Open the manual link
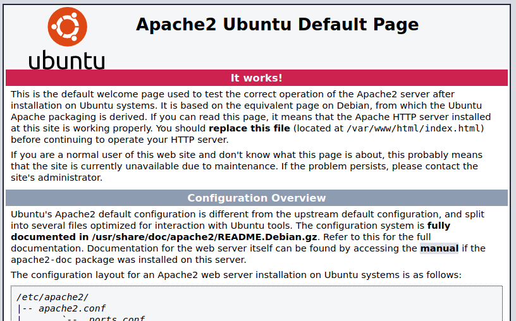This screenshot has width=516, height=321. pyautogui.click(x=439, y=248)
